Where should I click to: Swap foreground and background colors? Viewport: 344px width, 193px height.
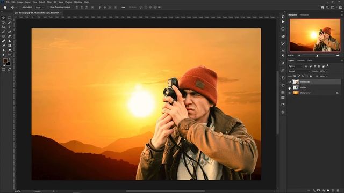pos(10,60)
